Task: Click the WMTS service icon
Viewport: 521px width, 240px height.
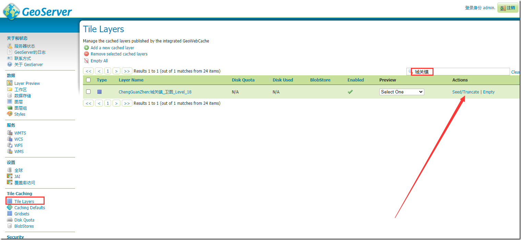Action: (10, 133)
